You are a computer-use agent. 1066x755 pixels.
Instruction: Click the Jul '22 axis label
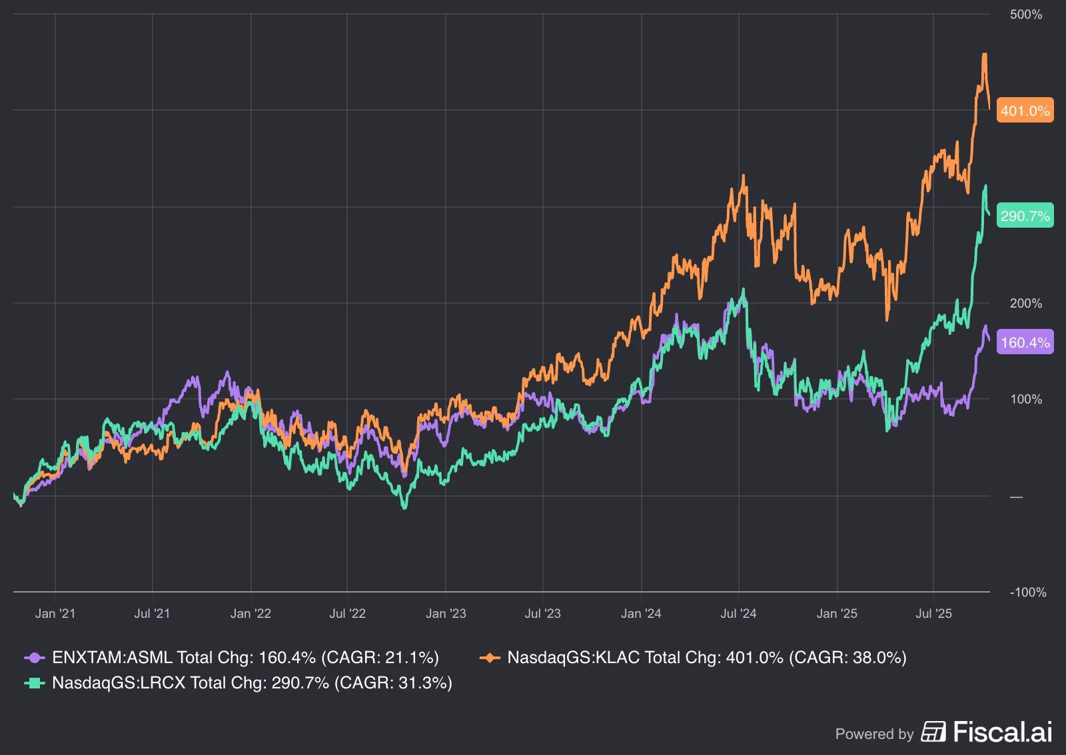347,613
